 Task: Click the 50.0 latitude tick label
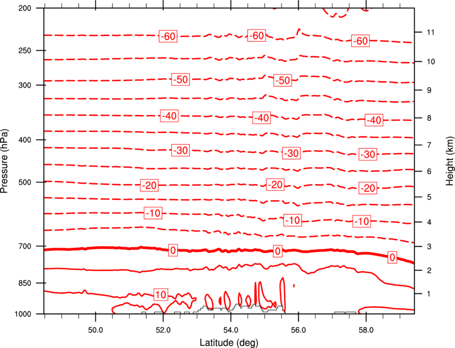[95, 330]
